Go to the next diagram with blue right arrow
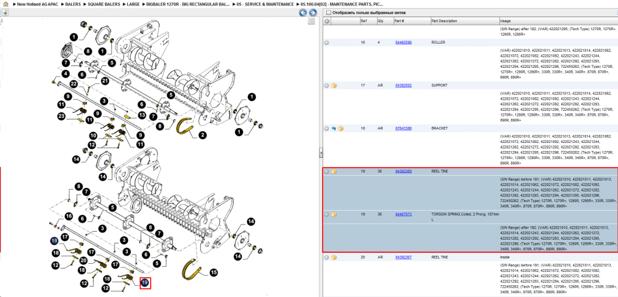618x297 pixels. tap(313, 13)
